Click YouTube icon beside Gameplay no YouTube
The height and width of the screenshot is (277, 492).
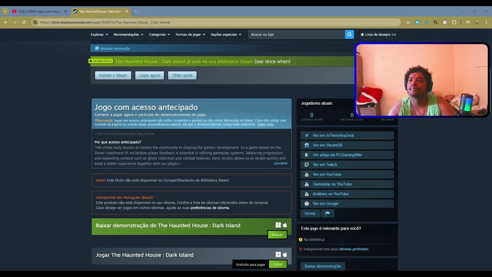point(307,184)
